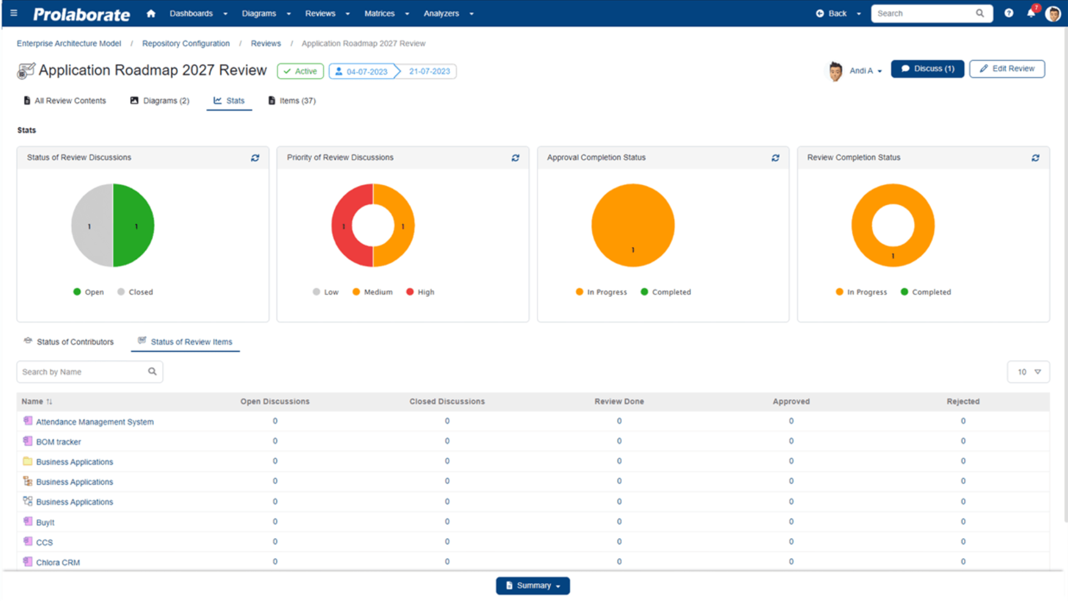Open the Repository Configuration breadcrumb link
This screenshot has height=601, width=1068.
[186, 43]
